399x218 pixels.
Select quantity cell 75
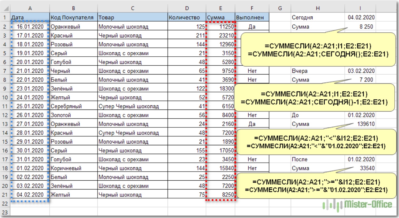coord(187,195)
